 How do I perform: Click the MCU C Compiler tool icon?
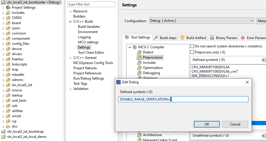coord(135,47)
